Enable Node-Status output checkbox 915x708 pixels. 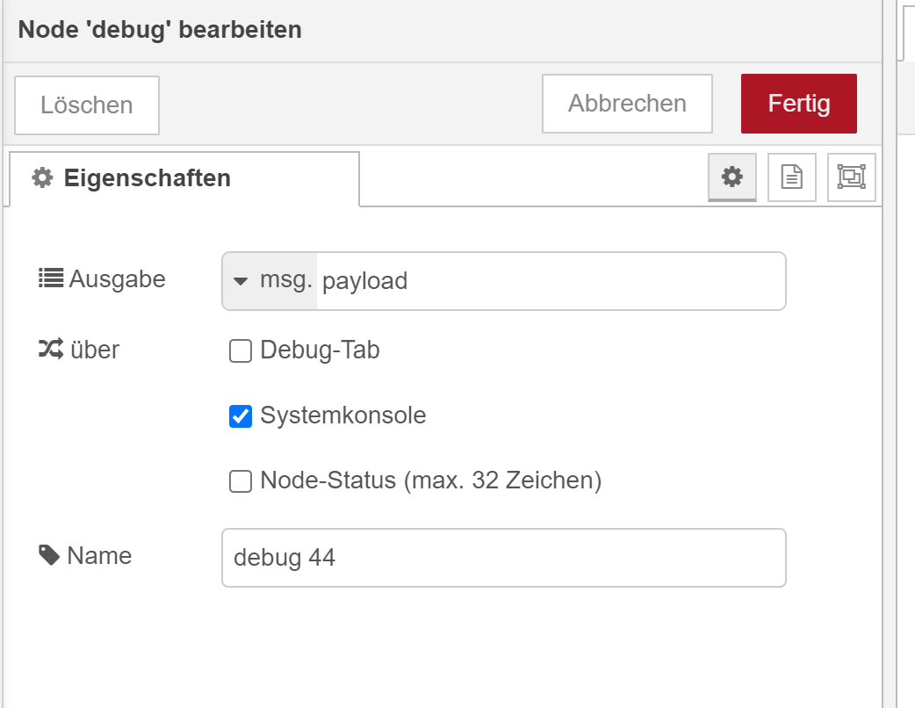[x=240, y=481]
